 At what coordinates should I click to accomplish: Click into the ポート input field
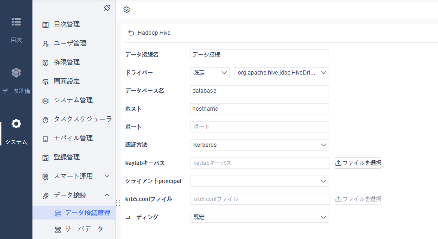(259, 127)
